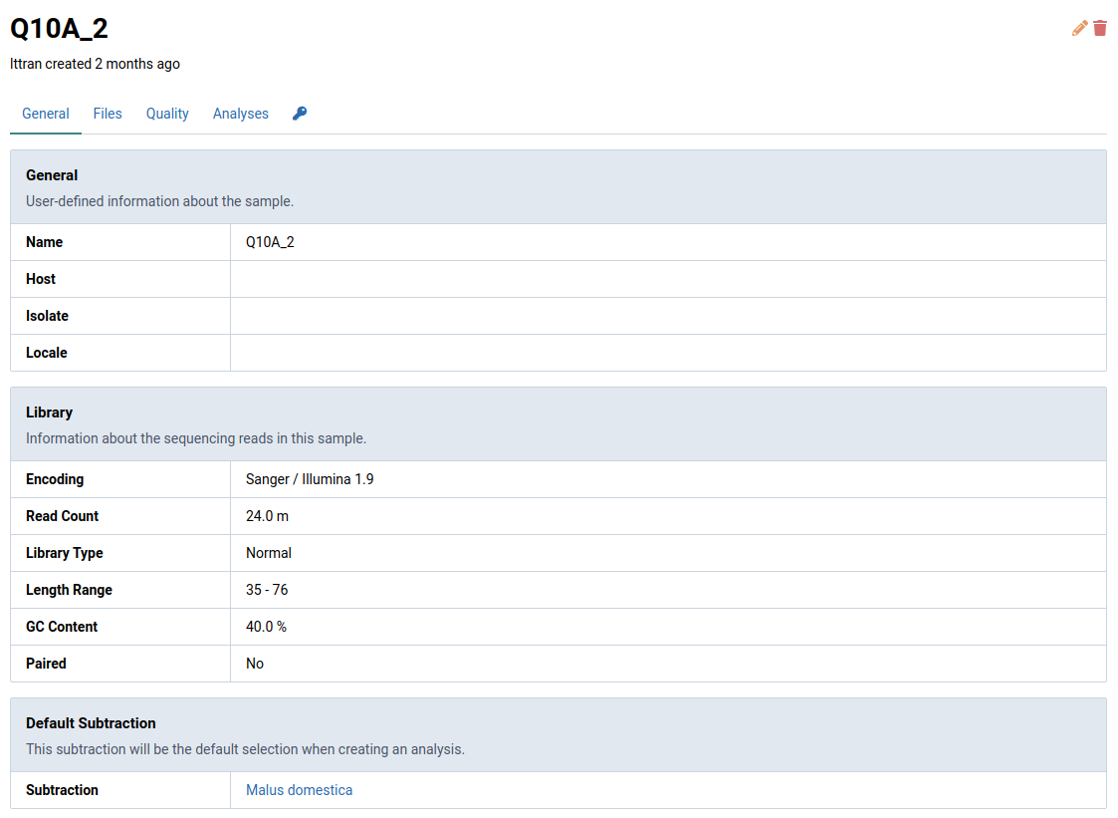Click the pencil edit icon
The image size is (1118, 818).
pyautogui.click(x=1079, y=28)
